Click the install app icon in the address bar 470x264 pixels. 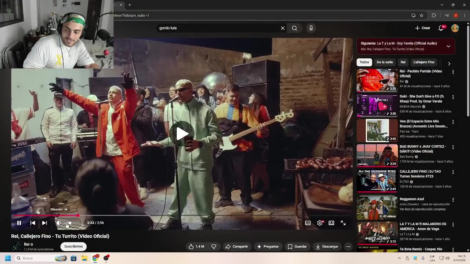[x=413, y=15]
